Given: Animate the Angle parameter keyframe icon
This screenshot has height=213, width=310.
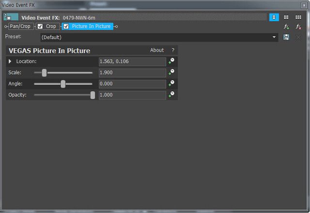Looking at the screenshot, I should point(171,84).
